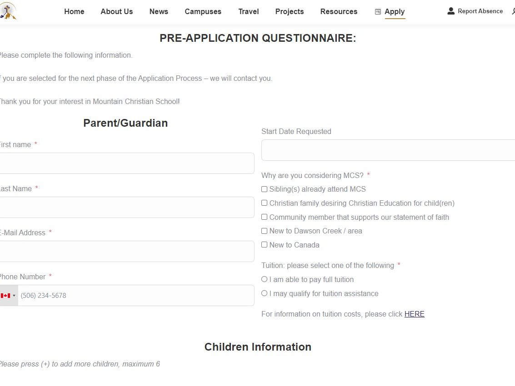Click the Report Absence link
Screen dimensions: 515x386
coord(480,11)
